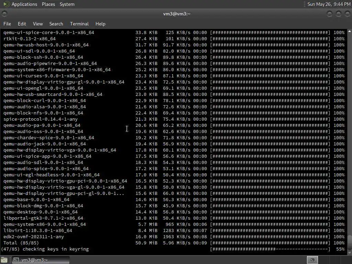
Task: Select qemu-ui-spice-app-9.0.0-1-x86_64 text
Action: click(47, 156)
